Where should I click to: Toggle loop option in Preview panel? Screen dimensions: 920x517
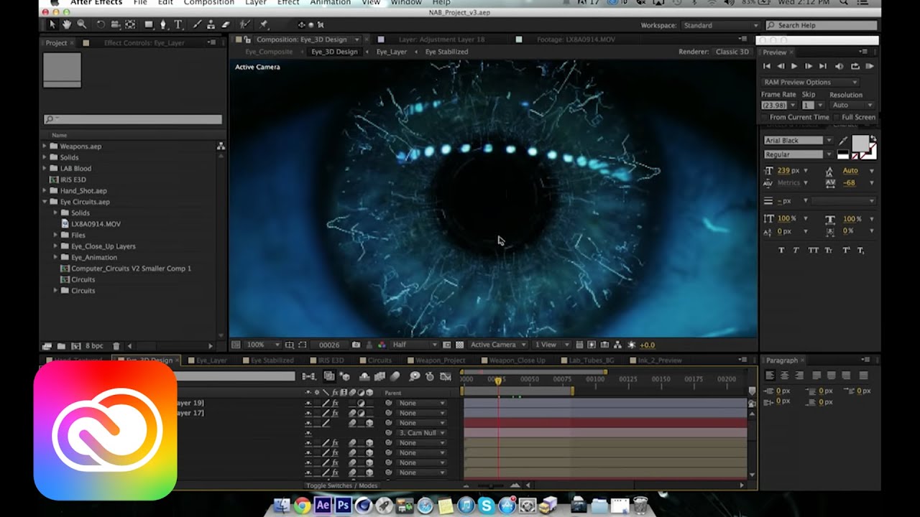click(855, 66)
